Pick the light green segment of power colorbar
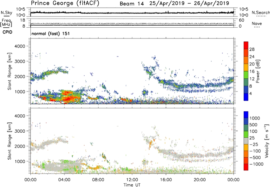This screenshot has height=187, width=270. click(246, 75)
